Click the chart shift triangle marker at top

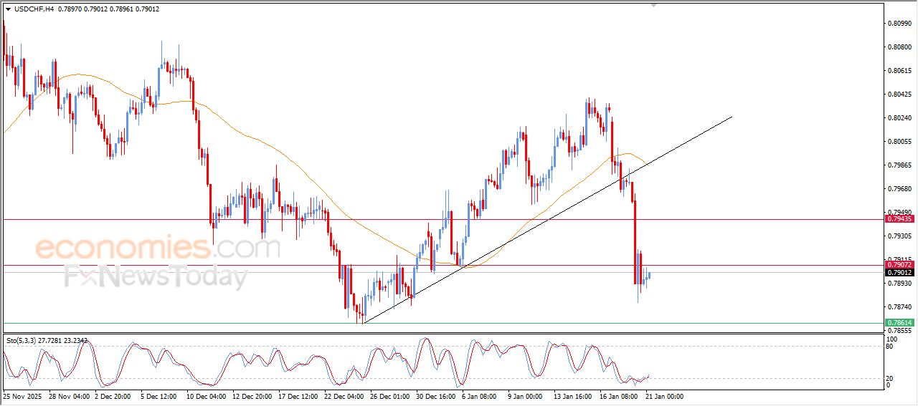tap(653, 4)
